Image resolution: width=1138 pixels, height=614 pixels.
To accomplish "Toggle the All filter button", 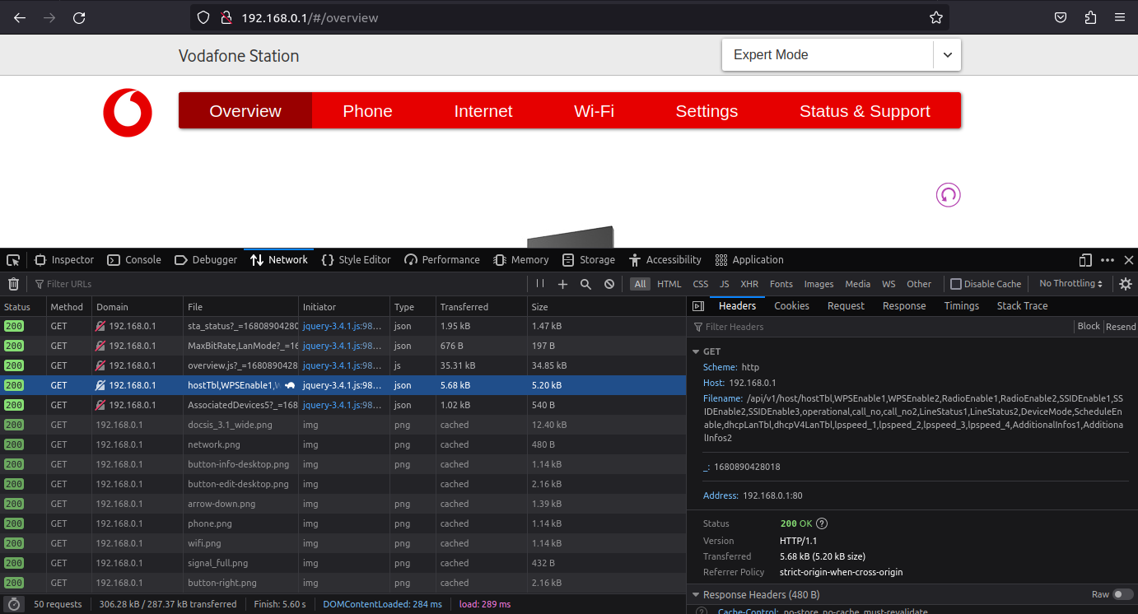I will coord(640,284).
